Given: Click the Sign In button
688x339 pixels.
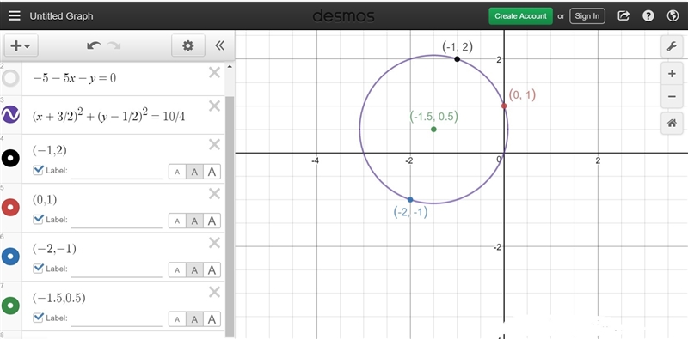Looking at the screenshot, I should (x=587, y=16).
